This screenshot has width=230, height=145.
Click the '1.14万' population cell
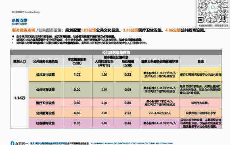click(19, 98)
